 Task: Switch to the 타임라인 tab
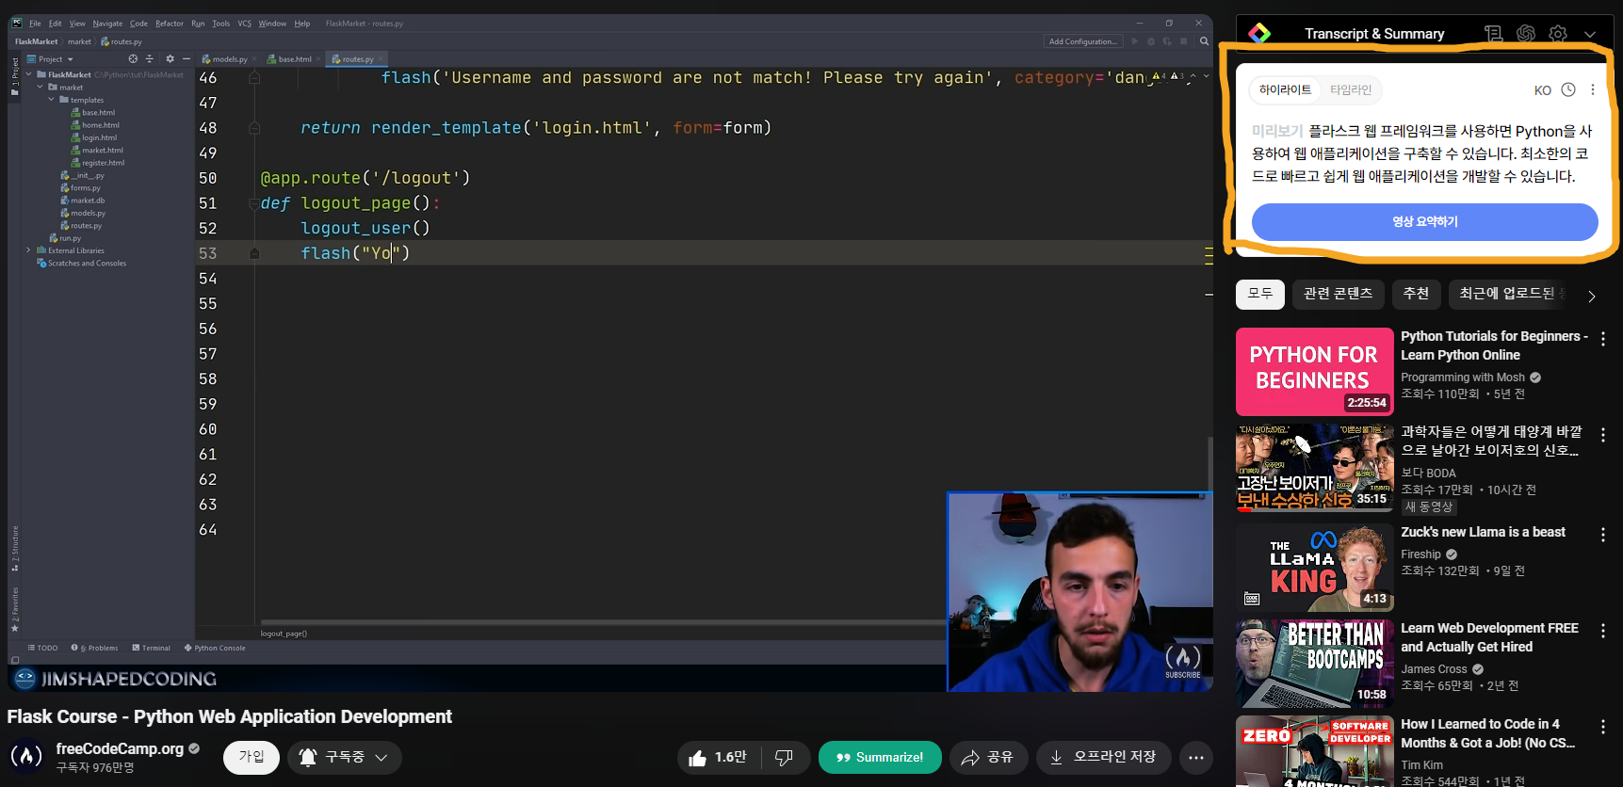(x=1351, y=89)
